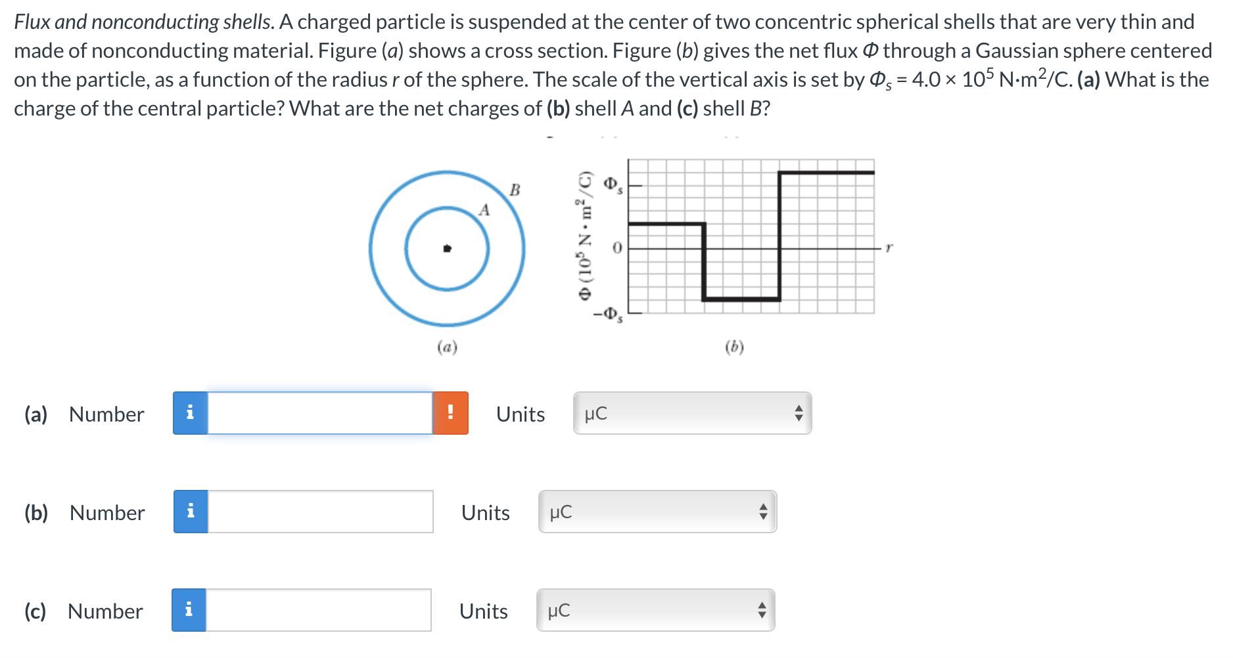Image resolution: width=1233 pixels, height=658 pixels.
Task: Click the info icon beside answer (b)
Action: pyautogui.click(x=191, y=512)
